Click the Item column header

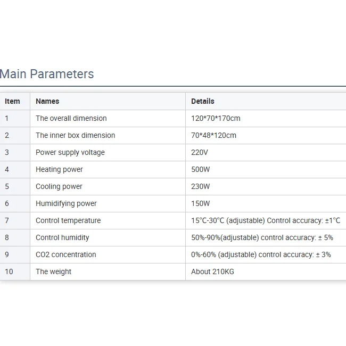pos(12,101)
